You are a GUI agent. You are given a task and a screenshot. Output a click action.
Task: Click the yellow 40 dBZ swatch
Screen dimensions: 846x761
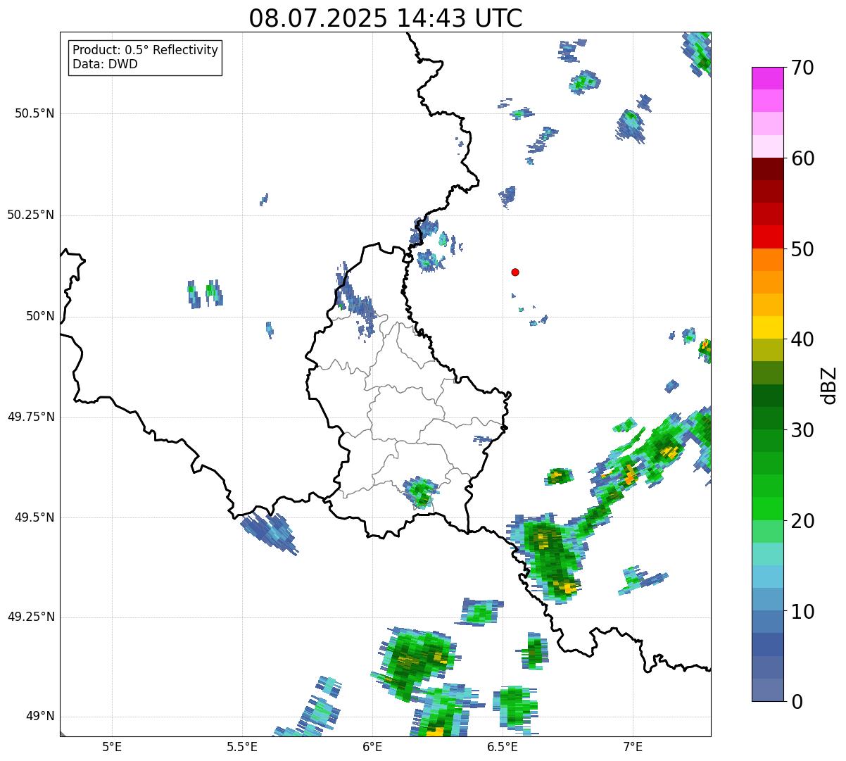tap(767, 328)
